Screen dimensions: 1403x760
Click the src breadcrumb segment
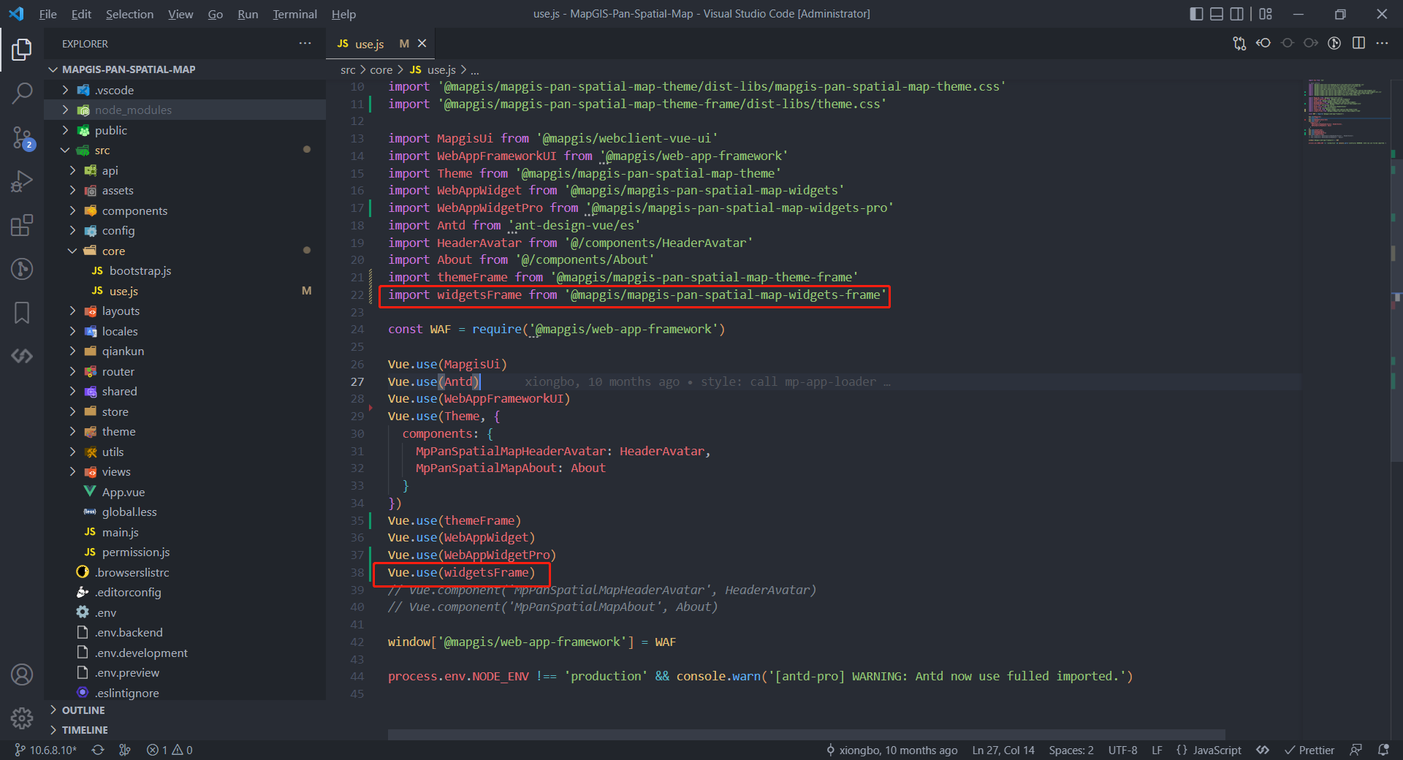(x=348, y=70)
